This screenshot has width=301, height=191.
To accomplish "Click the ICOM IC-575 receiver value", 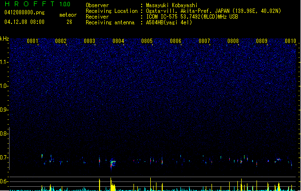I will (192, 17).
